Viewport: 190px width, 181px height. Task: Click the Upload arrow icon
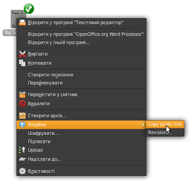click(22, 150)
